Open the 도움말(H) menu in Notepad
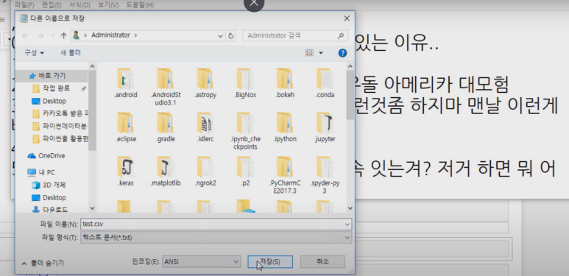The image size is (569, 276). coord(140,5)
